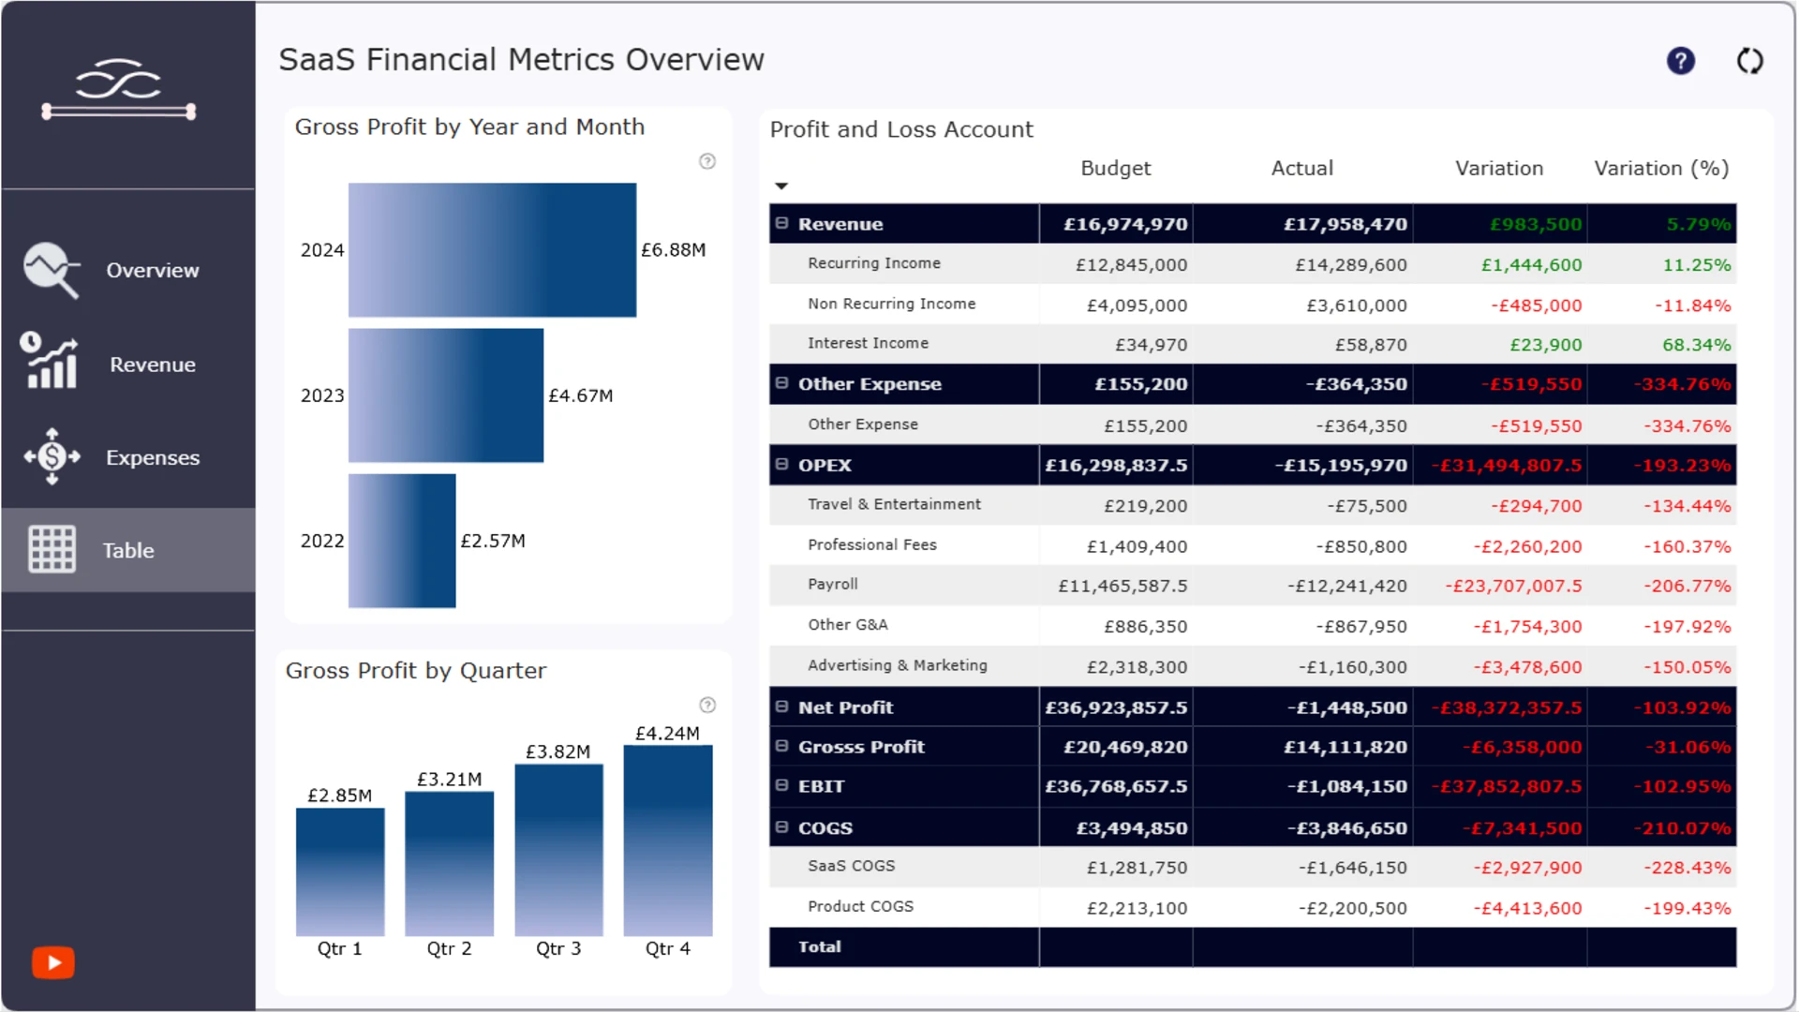Sort by the Budget column header
Viewport: 1799px width, 1012px height.
pyautogui.click(x=1115, y=169)
